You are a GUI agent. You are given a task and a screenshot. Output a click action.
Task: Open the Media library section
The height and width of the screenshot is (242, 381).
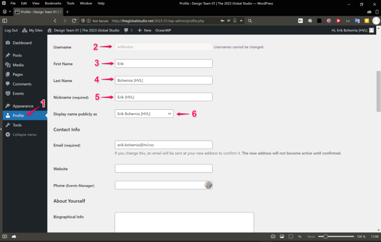18,65
